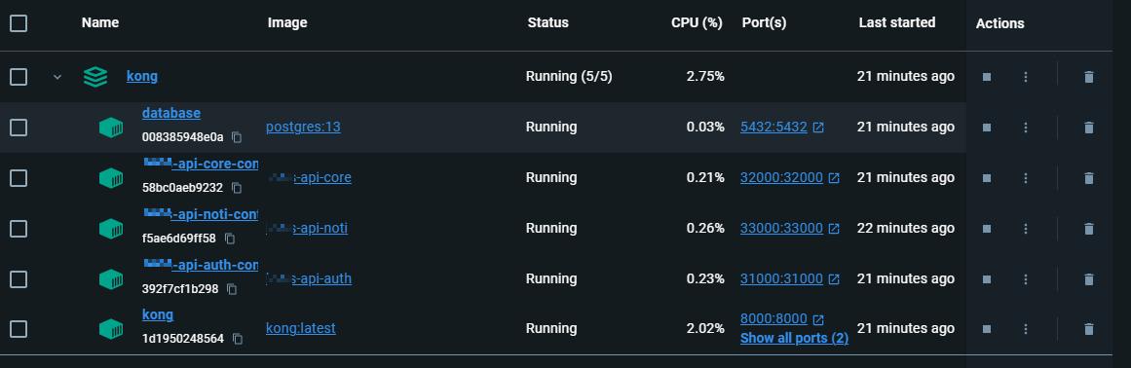Copy container ID 1d1950248564

(x=238, y=339)
